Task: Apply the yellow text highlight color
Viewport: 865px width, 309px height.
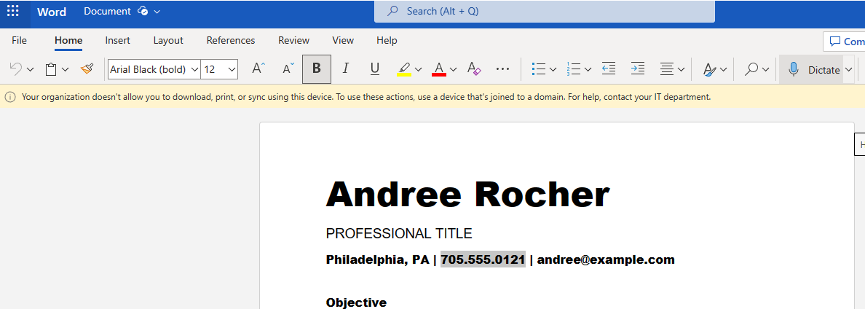Action: 404,69
